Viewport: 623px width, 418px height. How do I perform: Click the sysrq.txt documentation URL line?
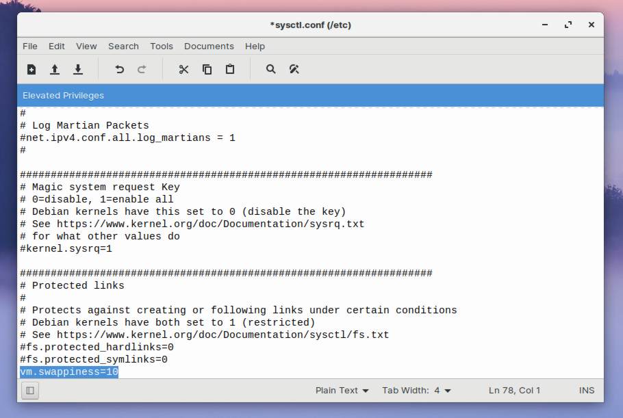pos(192,224)
